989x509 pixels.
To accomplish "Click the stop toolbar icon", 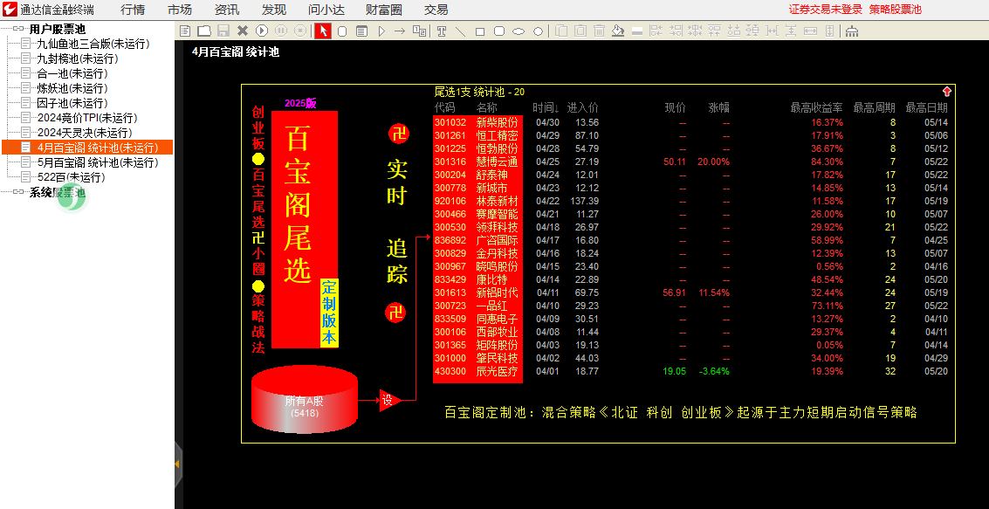I will 300,31.
